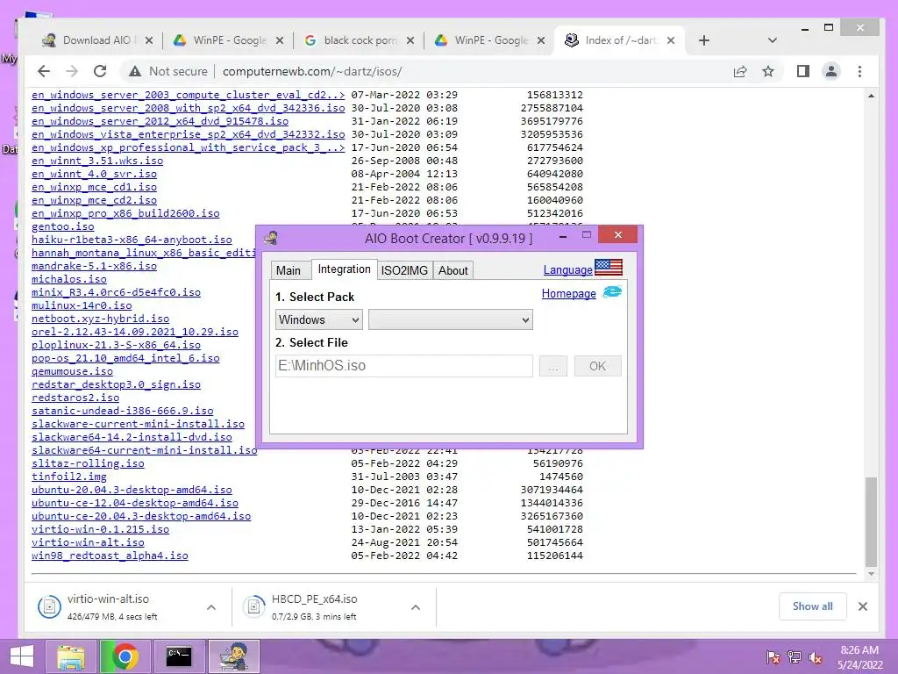The height and width of the screenshot is (674, 898).
Task: Close the downloads bar
Action: (x=863, y=606)
